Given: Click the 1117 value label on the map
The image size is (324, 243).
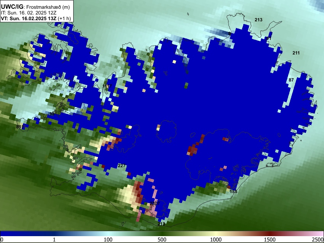Looking at the screenshot, I should (107, 86).
